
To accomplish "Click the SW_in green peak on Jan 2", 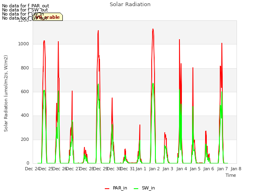I will 153,83.
